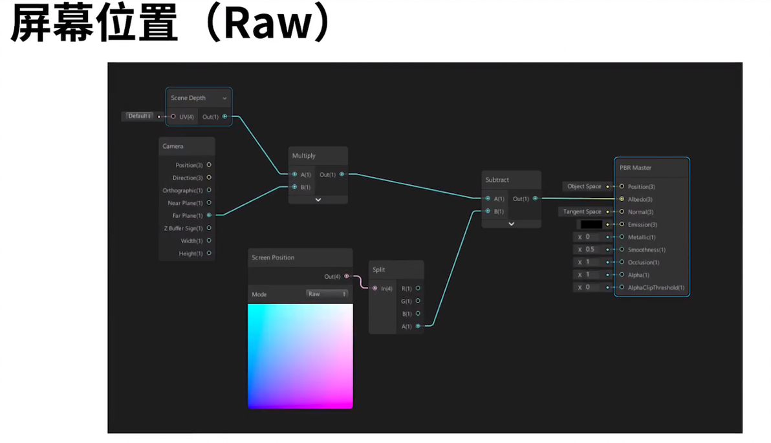Open the Screen Position Mode Raw dropdown
Viewport: 771px width, 443px height.
327,294
